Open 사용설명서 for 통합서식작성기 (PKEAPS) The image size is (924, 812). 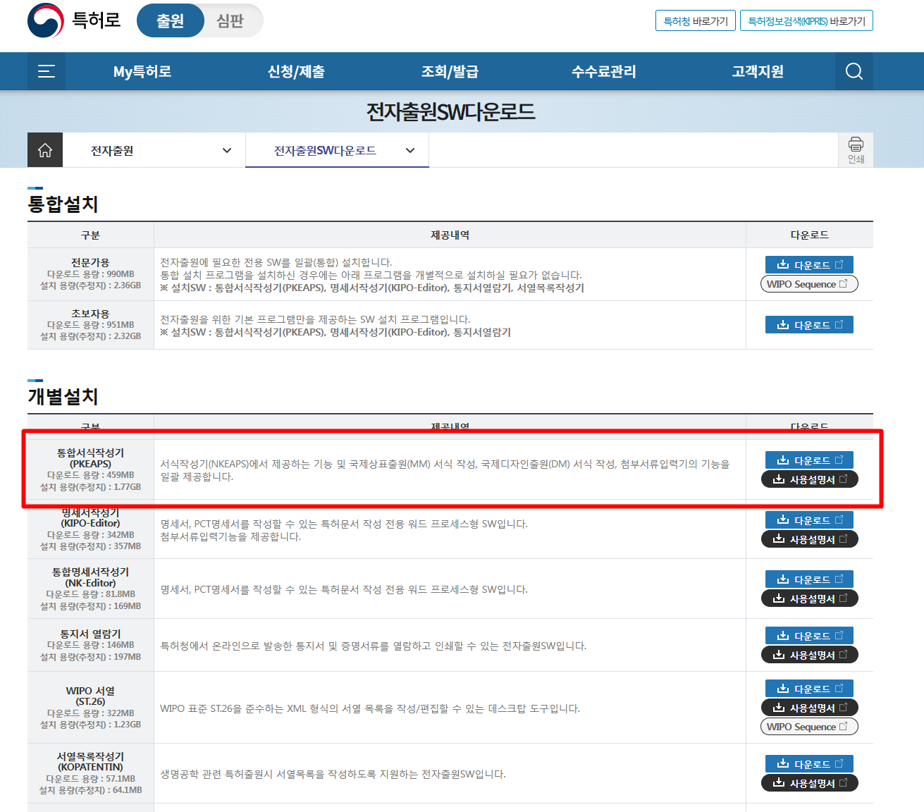point(809,479)
